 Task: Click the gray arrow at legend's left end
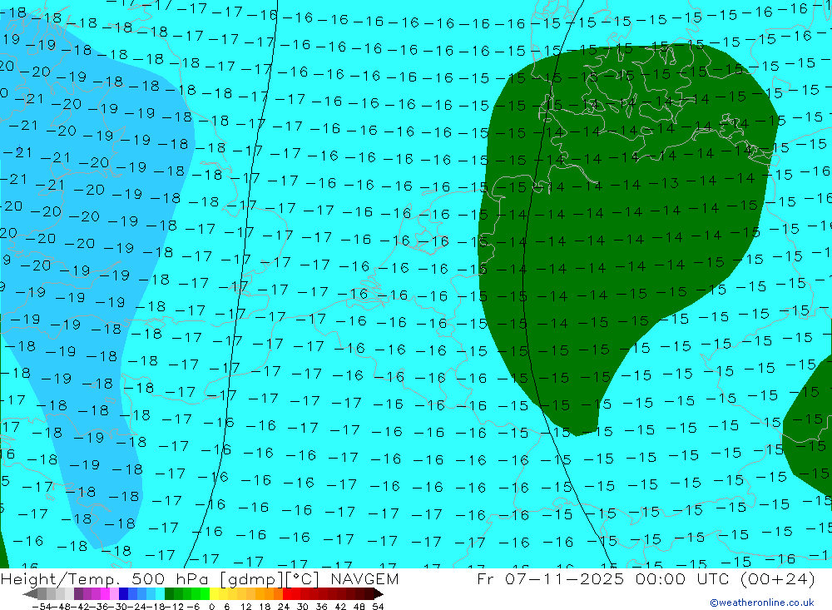click(30, 593)
